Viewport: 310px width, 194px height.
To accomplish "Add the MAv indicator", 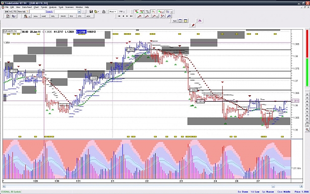I will (x=36, y=16).
